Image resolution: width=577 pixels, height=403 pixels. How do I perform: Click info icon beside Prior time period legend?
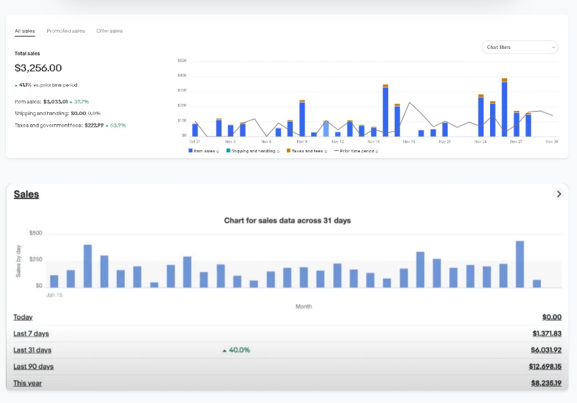click(x=376, y=151)
